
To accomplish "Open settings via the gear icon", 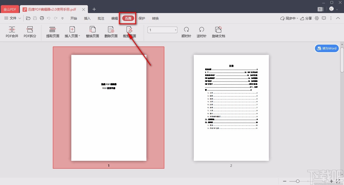I will pyautogui.click(x=317, y=18).
